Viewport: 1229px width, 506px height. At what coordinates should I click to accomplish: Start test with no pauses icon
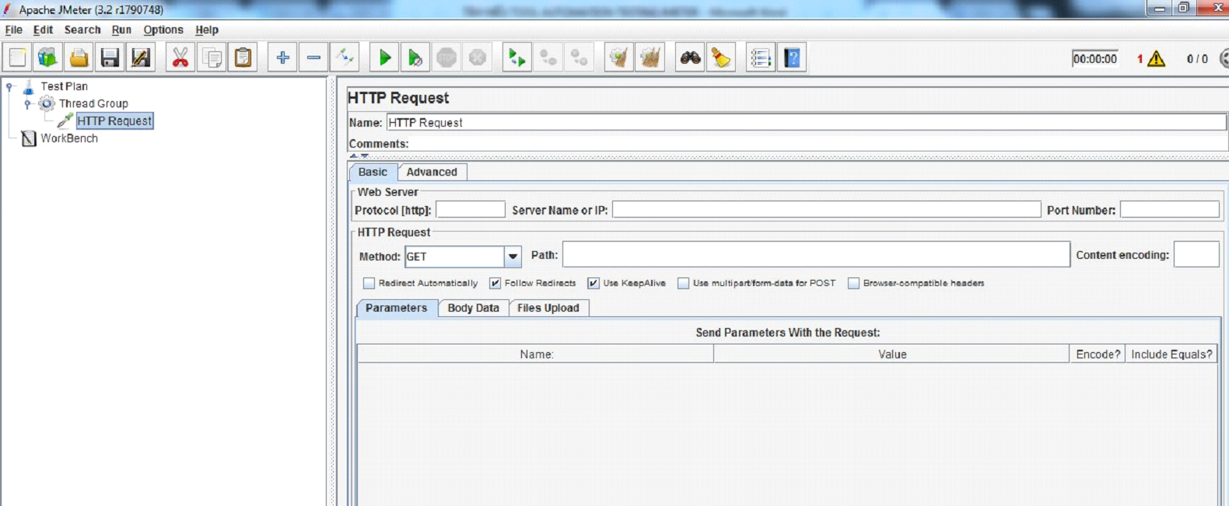click(x=415, y=58)
